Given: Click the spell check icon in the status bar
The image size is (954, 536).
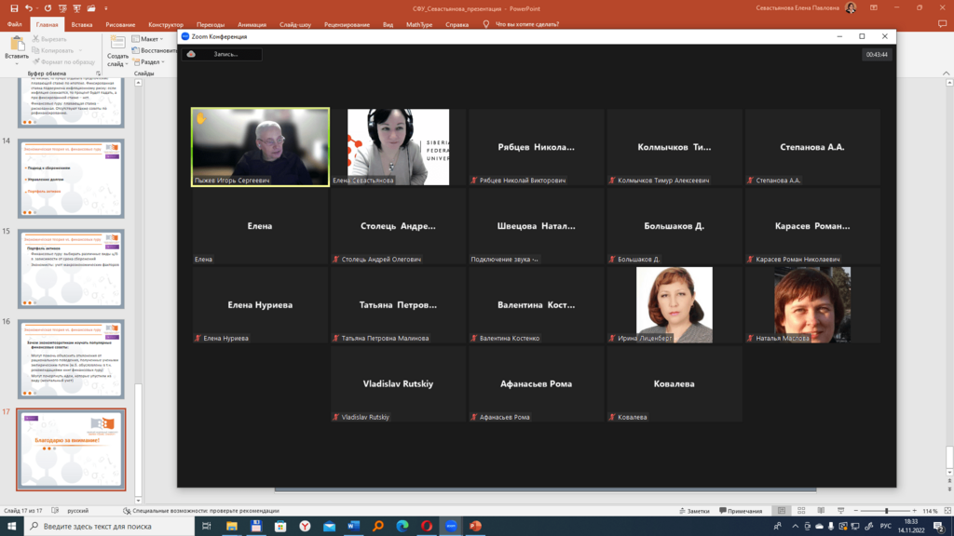Looking at the screenshot, I should tap(55, 511).
